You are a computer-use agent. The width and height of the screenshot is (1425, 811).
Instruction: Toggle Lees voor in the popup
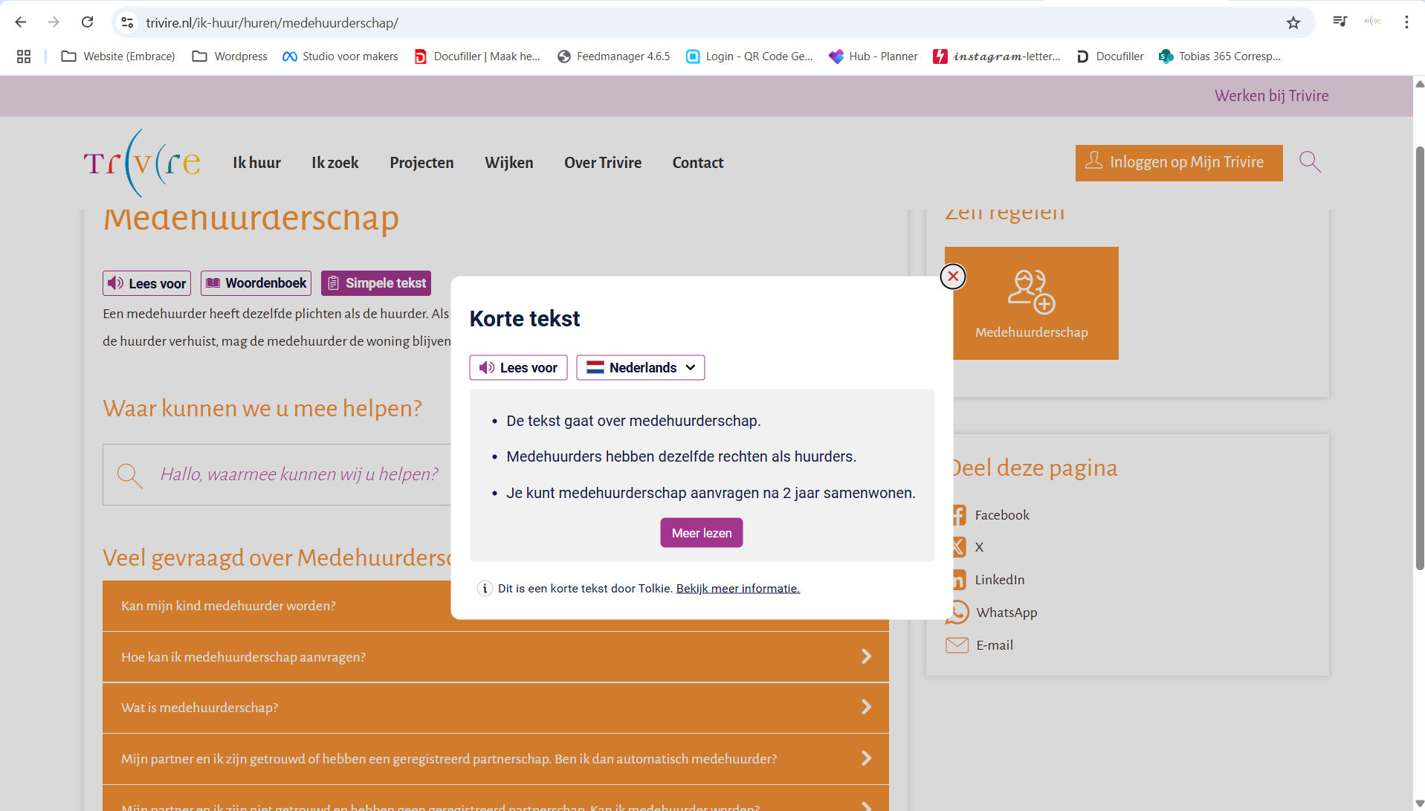pyautogui.click(x=518, y=368)
